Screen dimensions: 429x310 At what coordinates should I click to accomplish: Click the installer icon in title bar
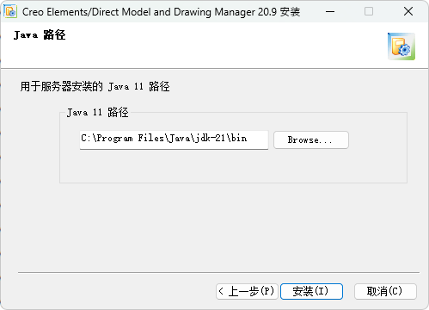10,11
